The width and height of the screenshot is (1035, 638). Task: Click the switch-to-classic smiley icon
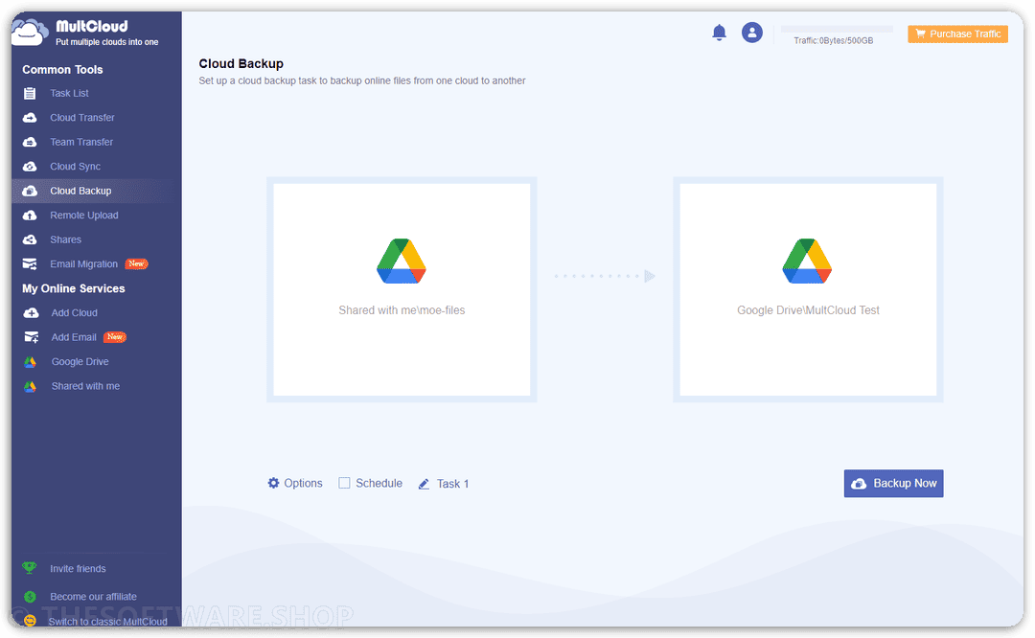(x=30, y=620)
